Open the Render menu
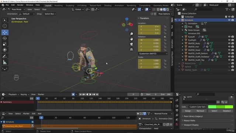Viewport: 236px width, 133px height. click(x=20, y=5)
